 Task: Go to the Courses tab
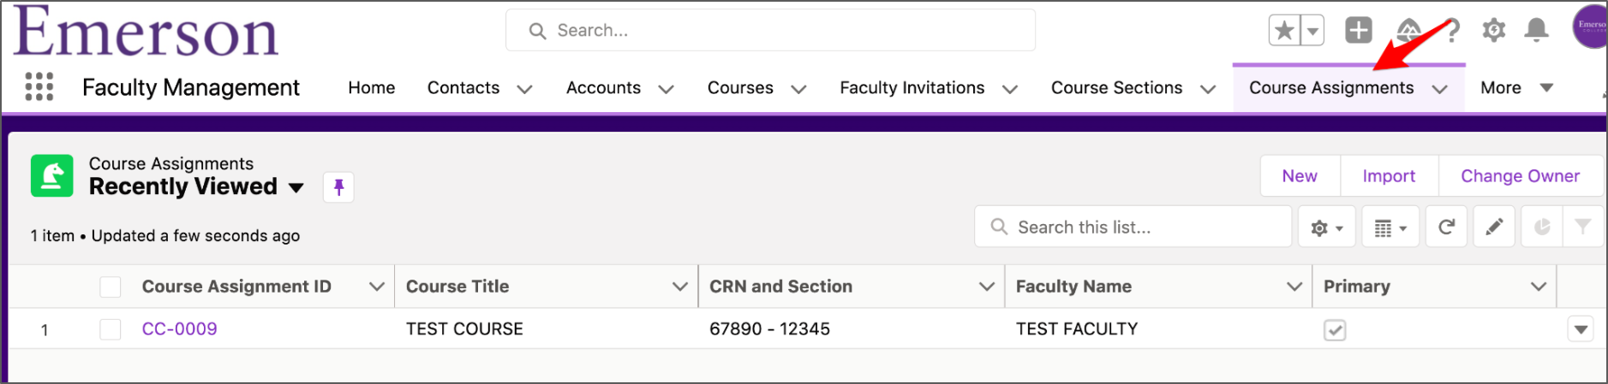pyautogui.click(x=740, y=87)
